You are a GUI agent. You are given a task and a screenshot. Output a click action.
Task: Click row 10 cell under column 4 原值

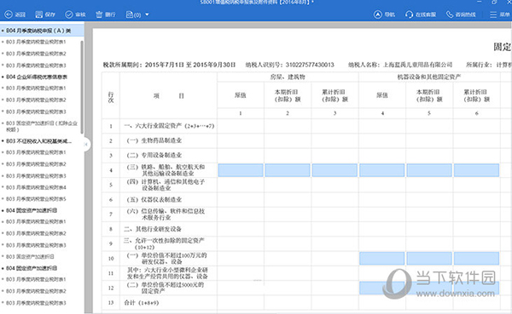click(381, 259)
